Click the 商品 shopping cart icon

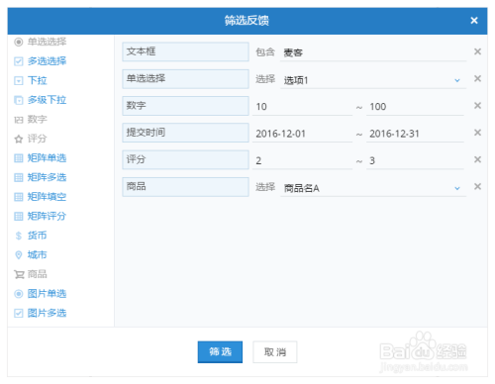19,274
